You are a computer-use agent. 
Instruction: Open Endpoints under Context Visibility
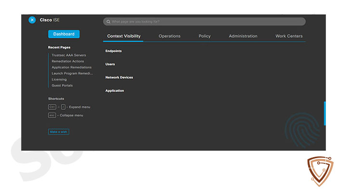[114, 51]
